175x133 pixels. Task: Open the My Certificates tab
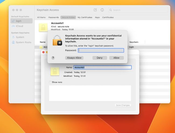click(85, 17)
